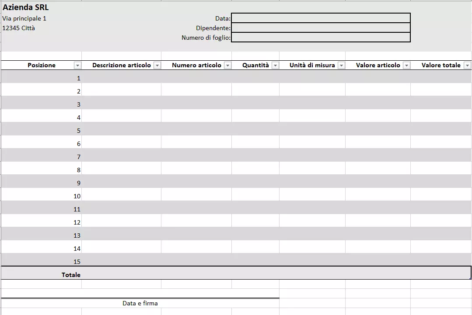Click the unit of measure cell in row 10
472x315 pixels.
[313, 196]
